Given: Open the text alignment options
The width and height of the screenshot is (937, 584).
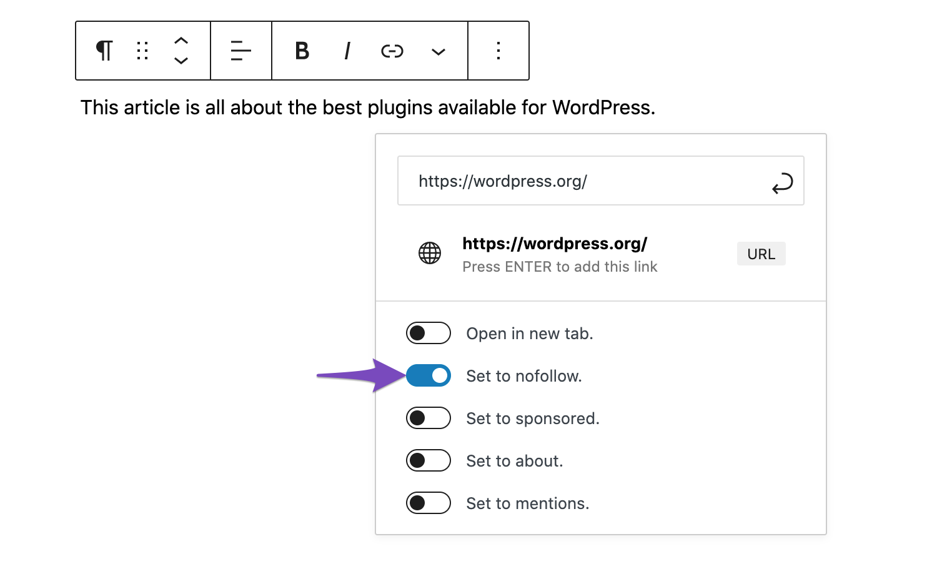Looking at the screenshot, I should tap(241, 51).
